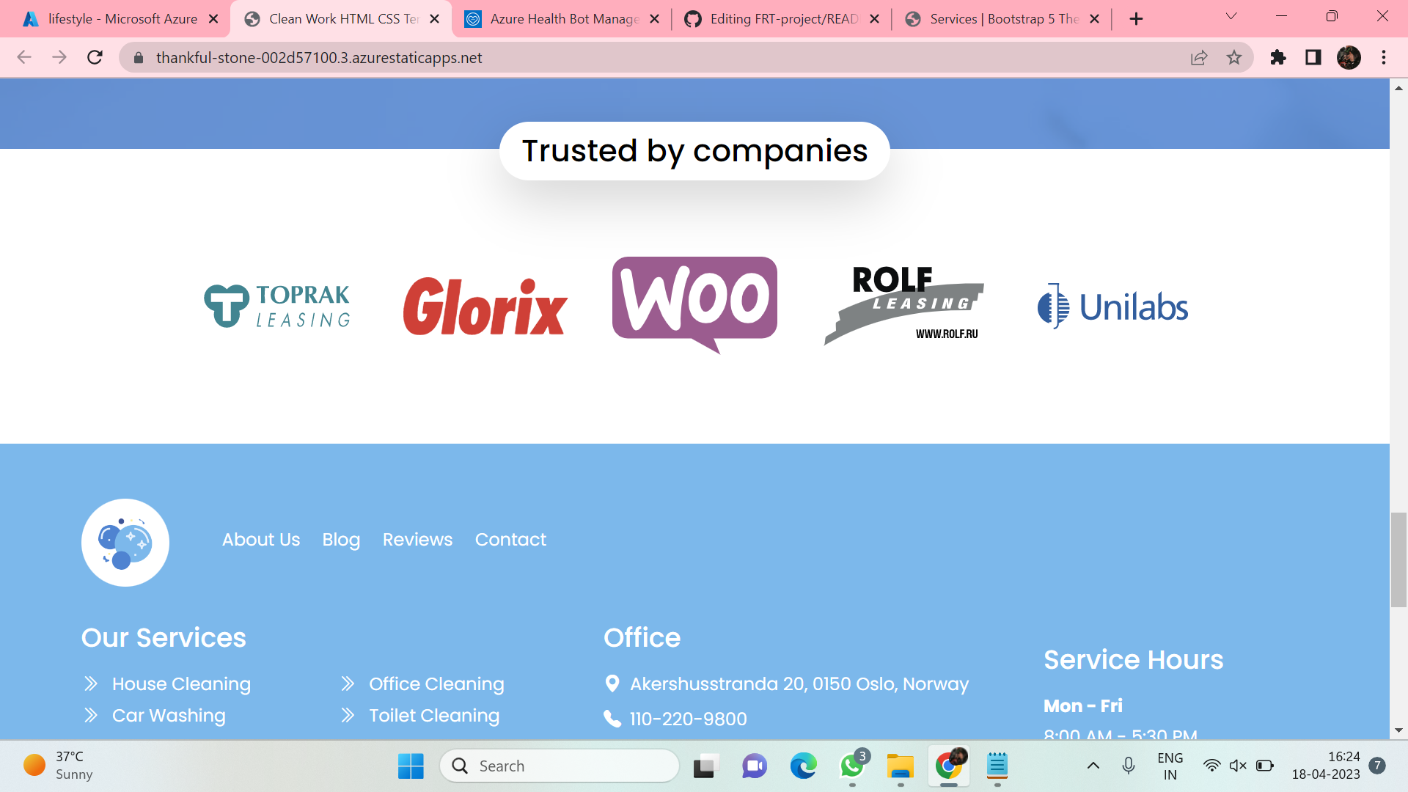Open the browser extensions puzzle icon

point(1278,57)
